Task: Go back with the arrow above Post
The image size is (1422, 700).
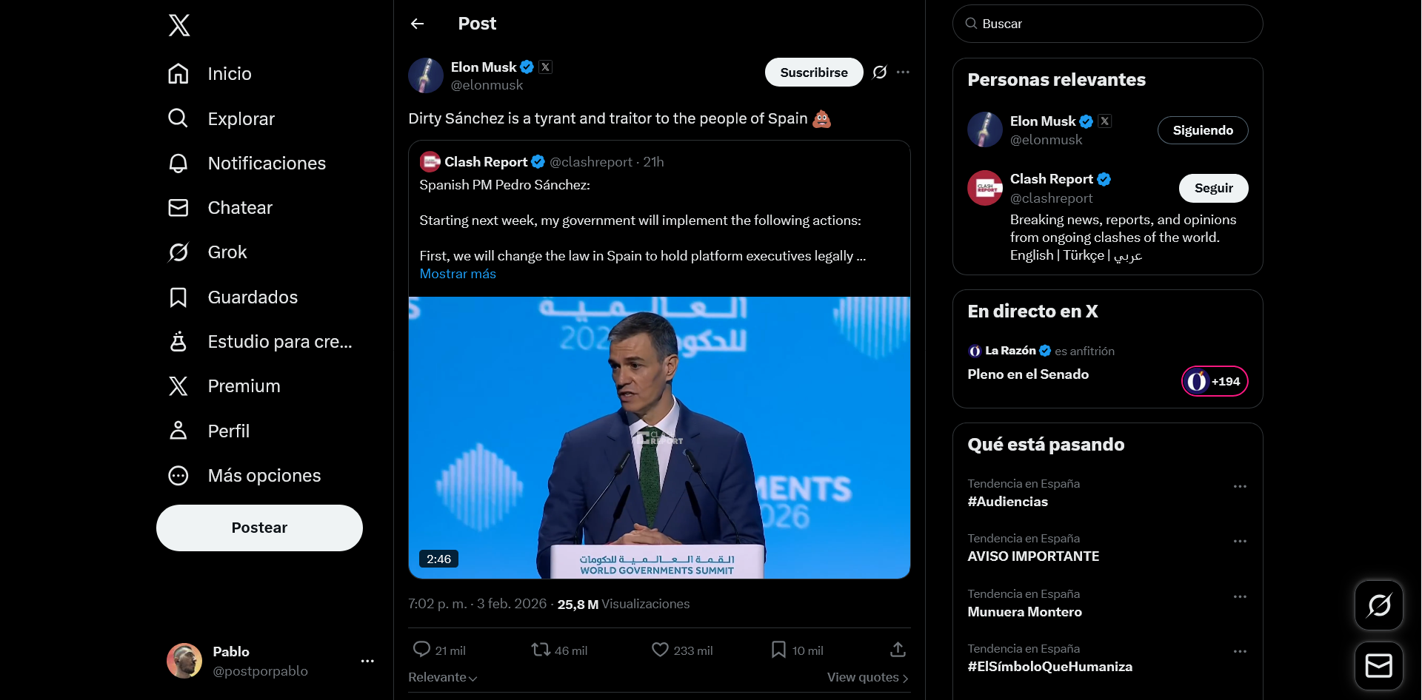Action: pos(417,23)
